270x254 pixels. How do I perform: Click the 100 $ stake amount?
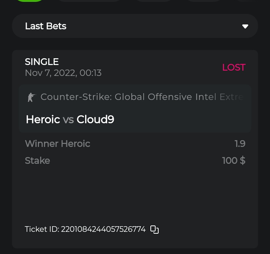pyautogui.click(x=233, y=160)
